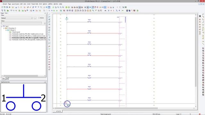Open the Project data menu
The width and height of the screenshot is (205, 115).
35,4
